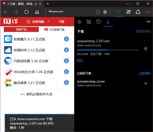
Task: Click the 软媒魔方 cube app icon
Action: 8,39
